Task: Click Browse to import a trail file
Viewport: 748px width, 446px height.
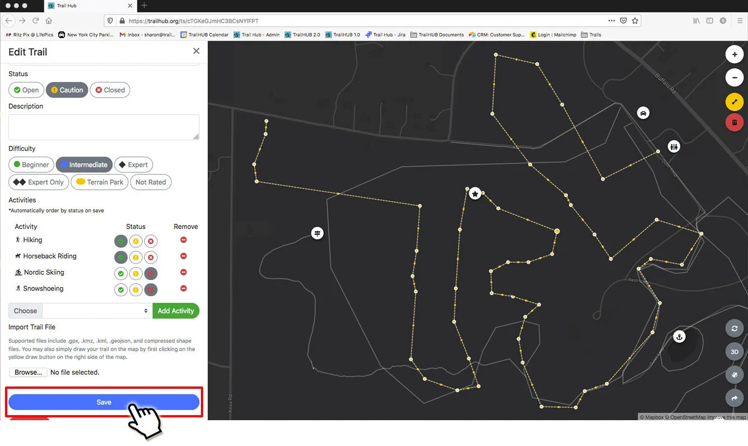Action: [28, 373]
